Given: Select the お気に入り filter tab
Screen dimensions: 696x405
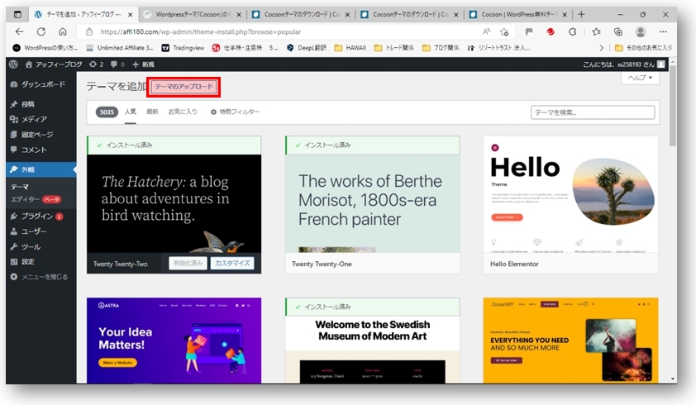Looking at the screenshot, I should [183, 112].
